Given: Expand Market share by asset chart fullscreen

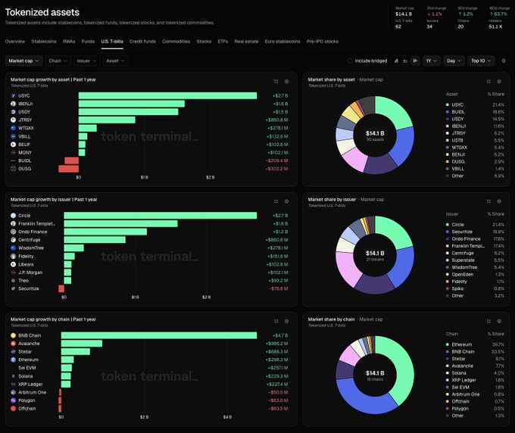Looking at the screenshot, I should click(488, 82).
